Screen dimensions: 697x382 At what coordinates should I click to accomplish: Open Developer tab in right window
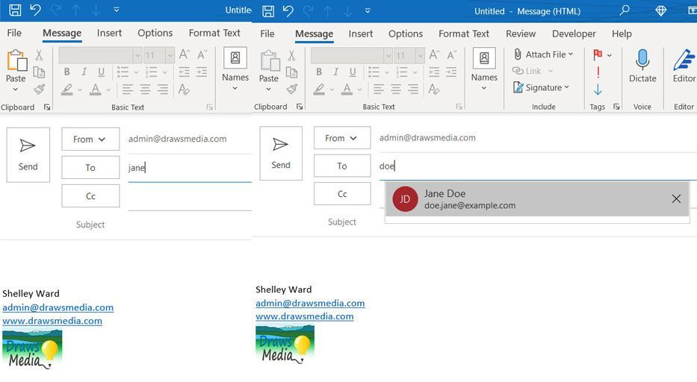pyautogui.click(x=574, y=34)
